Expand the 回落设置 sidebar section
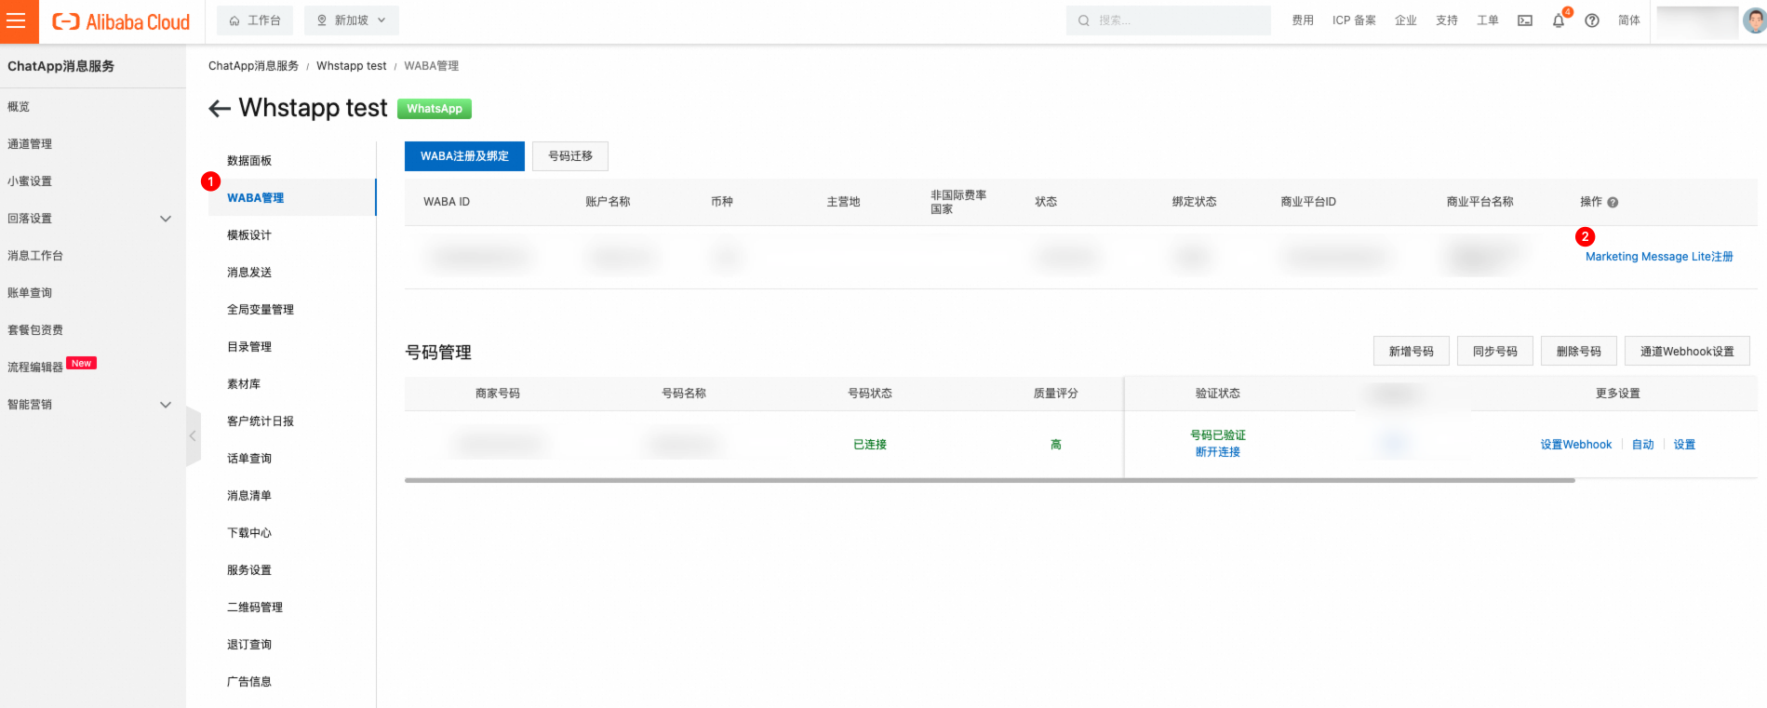 166,219
